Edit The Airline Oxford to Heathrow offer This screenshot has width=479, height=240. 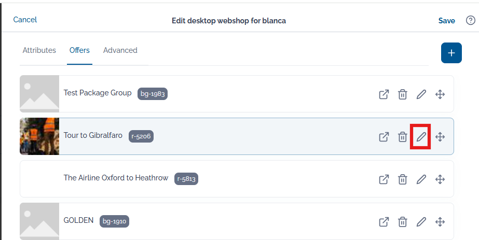coord(421,179)
